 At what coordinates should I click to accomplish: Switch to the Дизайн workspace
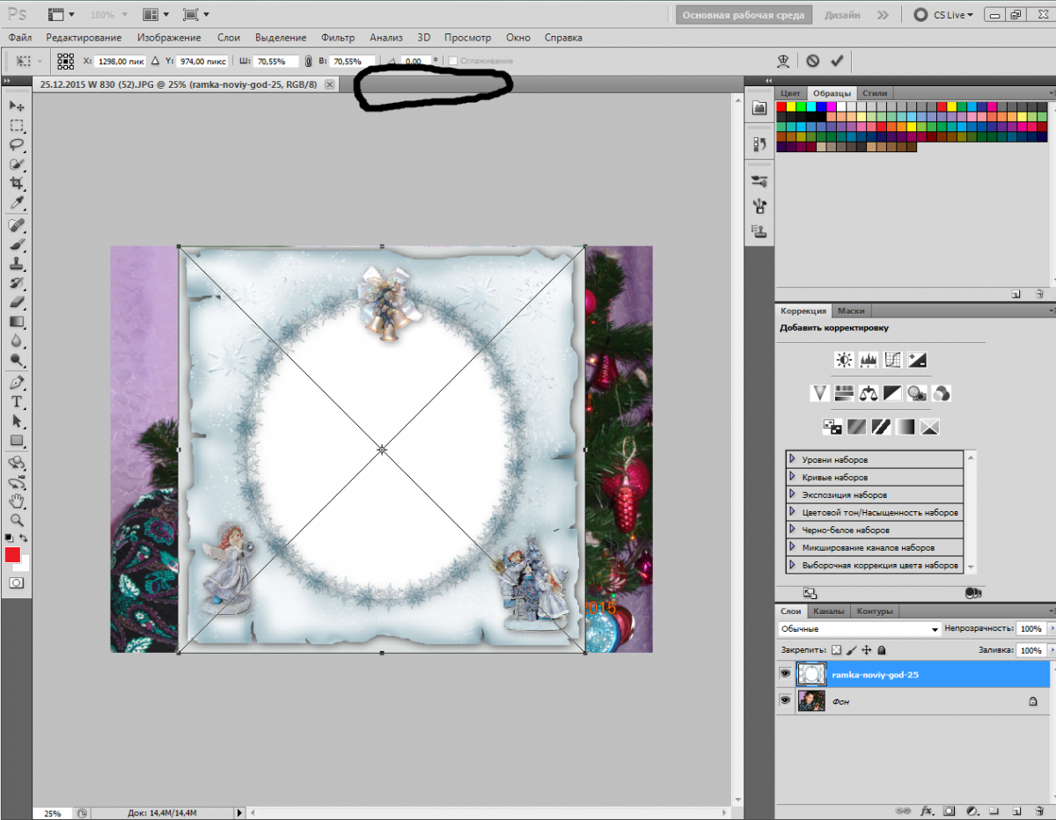(x=842, y=15)
